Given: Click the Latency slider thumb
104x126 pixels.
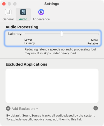Looking at the screenshot, I should 62,34.
